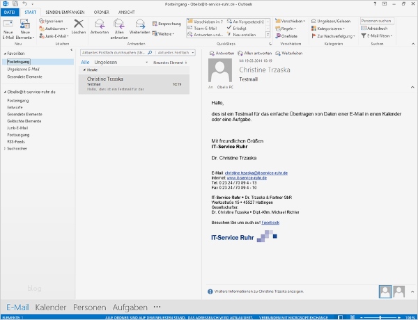Open the Adressbuch

374,29
